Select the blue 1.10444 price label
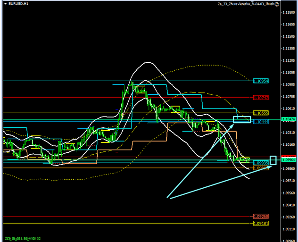298x242 pixels. pyautogui.click(x=261, y=122)
